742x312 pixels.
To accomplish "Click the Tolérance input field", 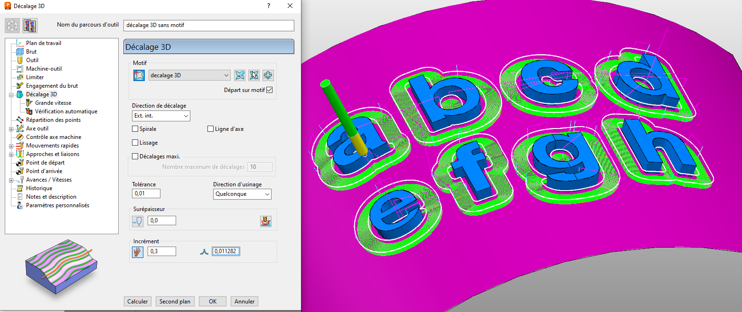I will (x=146, y=193).
